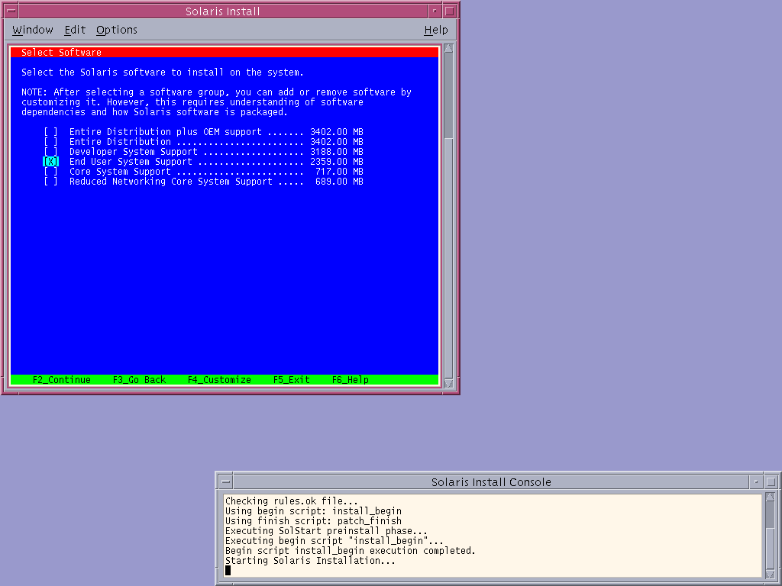Maximize the Solaris Install window

click(x=449, y=11)
